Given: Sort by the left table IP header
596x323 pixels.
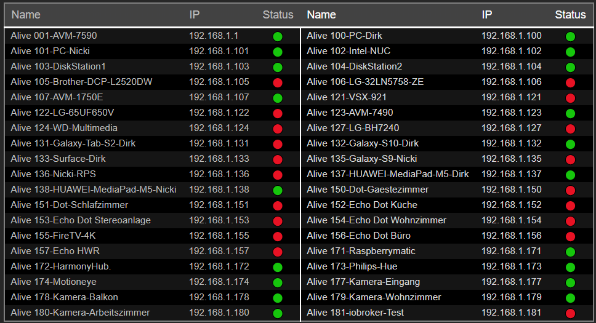Looking at the screenshot, I should [x=194, y=15].
